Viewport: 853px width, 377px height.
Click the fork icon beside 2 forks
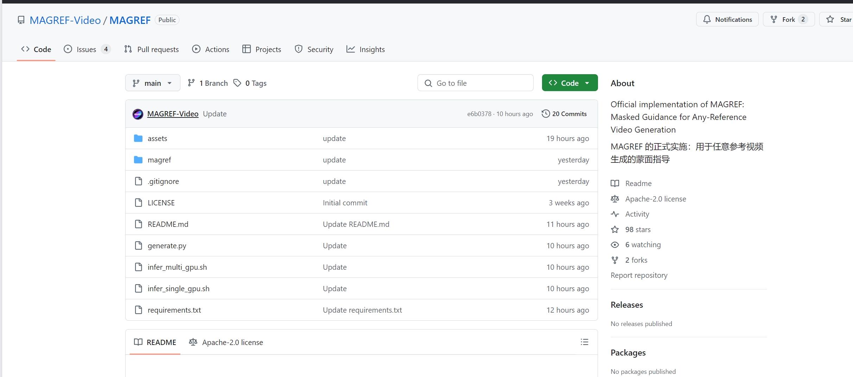coord(615,260)
